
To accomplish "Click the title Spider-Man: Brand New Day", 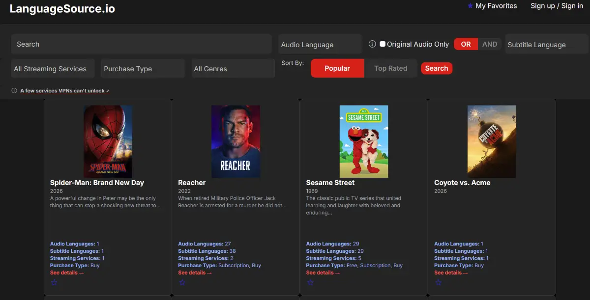I will click(97, 183).
